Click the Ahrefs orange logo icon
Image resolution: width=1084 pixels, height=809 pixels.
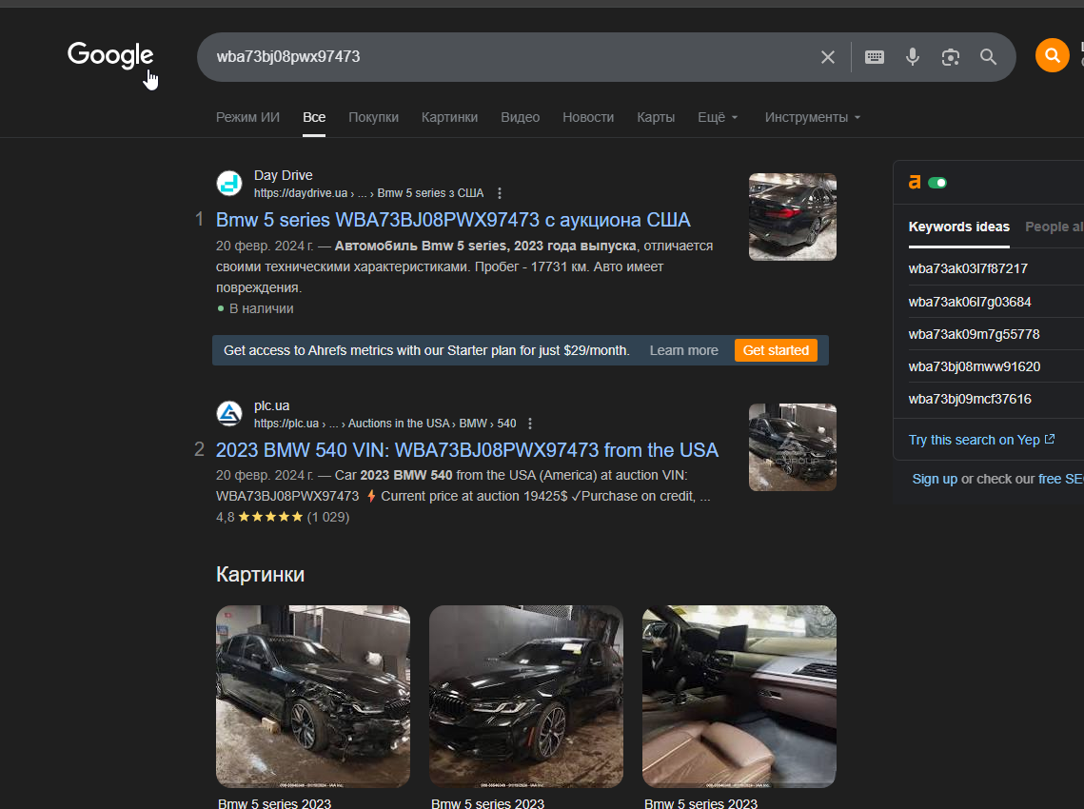pyautogui.click(x=915, y=183)
